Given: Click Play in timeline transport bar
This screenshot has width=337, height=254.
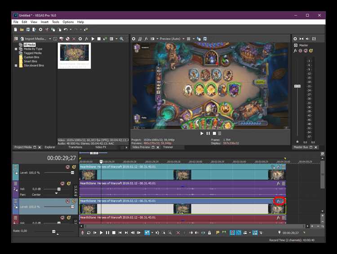Looking at the screenshot, I should 101,232.
